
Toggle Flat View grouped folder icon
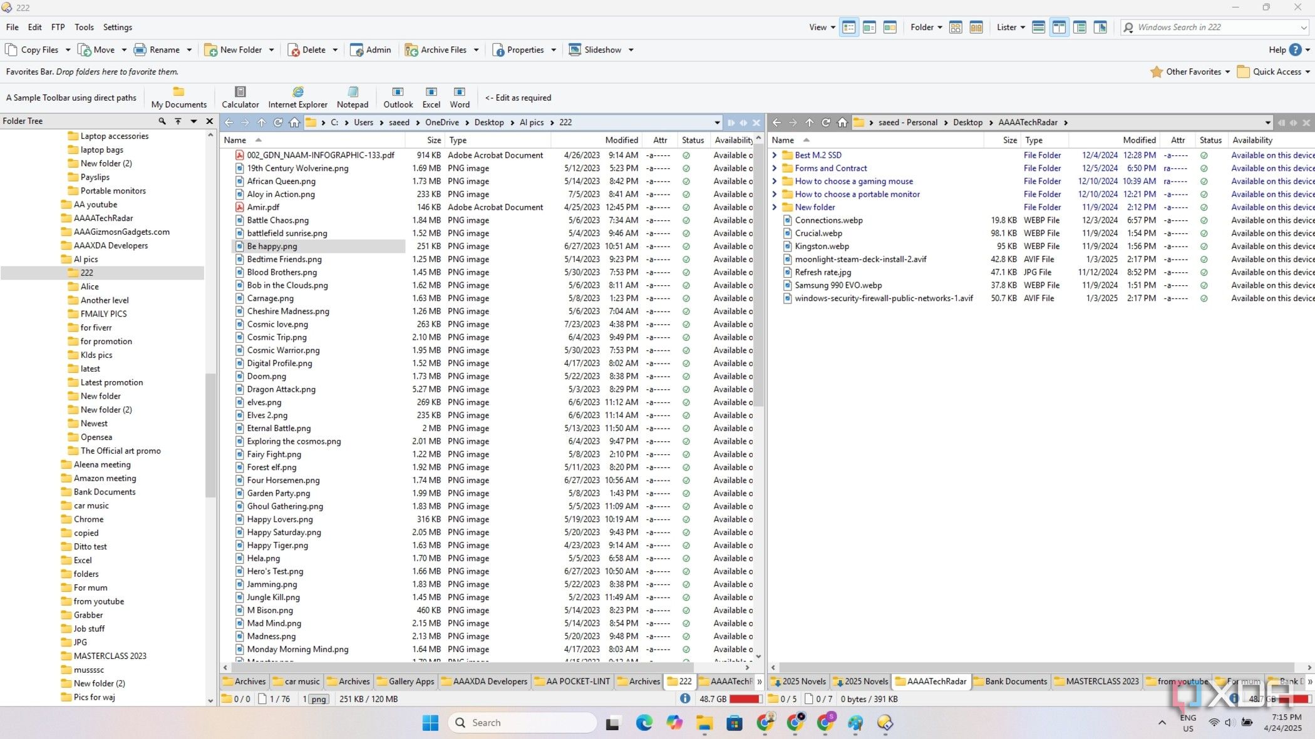[956, 28]
